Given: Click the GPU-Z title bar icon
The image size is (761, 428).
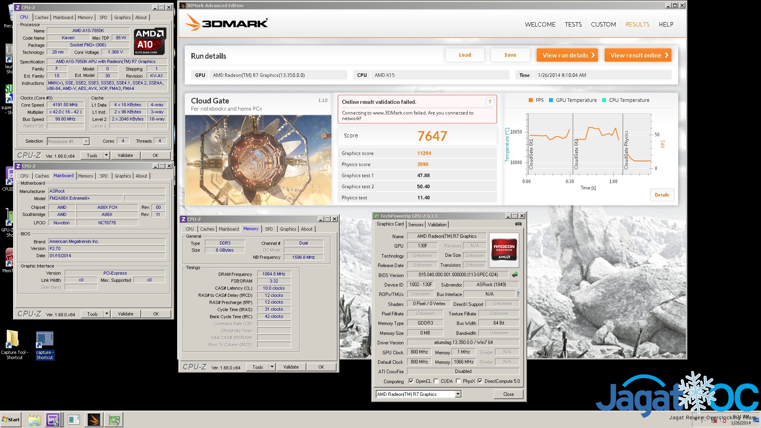Looking at the screenshot, I should tap(377, 216).
